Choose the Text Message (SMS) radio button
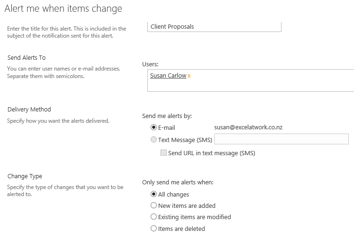The width and height of the screenshot is (354, 237). click(x=153, y=139)
